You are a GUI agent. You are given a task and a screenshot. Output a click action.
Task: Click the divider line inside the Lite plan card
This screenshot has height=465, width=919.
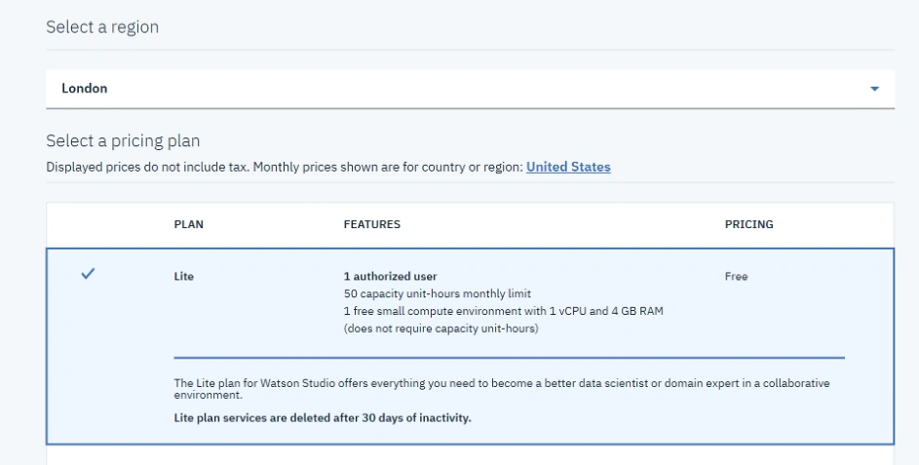[510, 357]
